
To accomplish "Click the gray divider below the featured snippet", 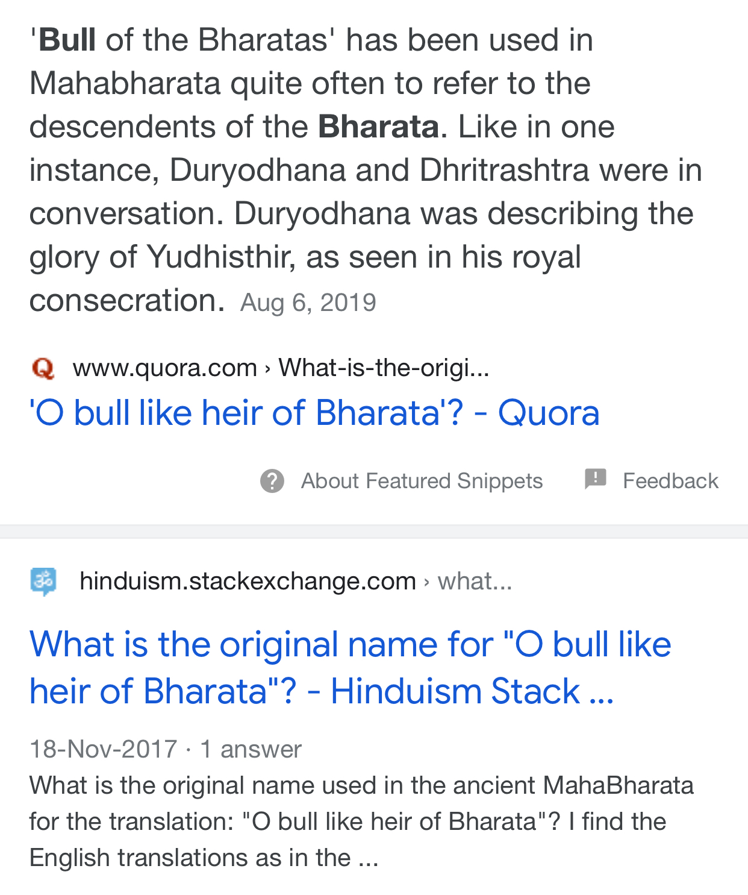I will point(374,532).
